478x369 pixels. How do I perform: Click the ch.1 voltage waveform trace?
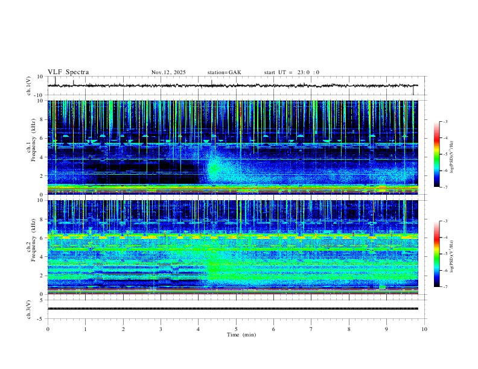coord(232,86)
